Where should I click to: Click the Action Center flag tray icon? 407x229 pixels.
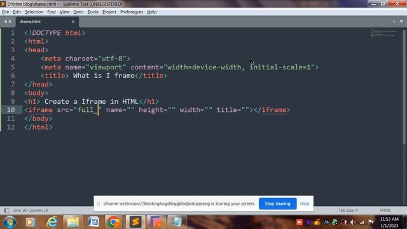pyautogui.click(x=371, y=222)
